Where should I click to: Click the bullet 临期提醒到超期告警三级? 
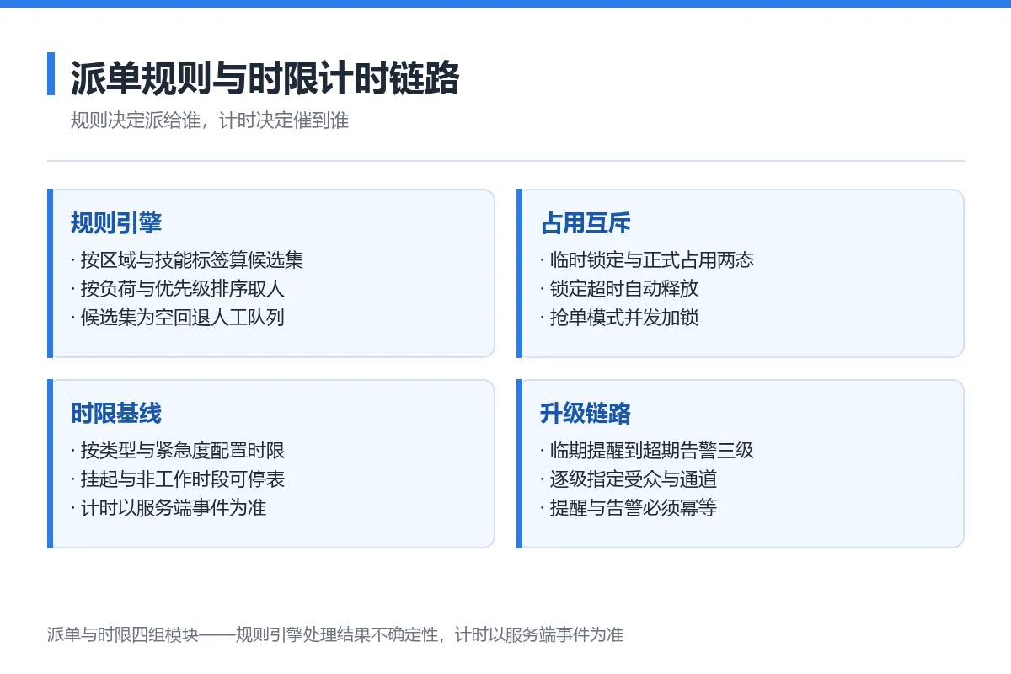coord(647,450)
